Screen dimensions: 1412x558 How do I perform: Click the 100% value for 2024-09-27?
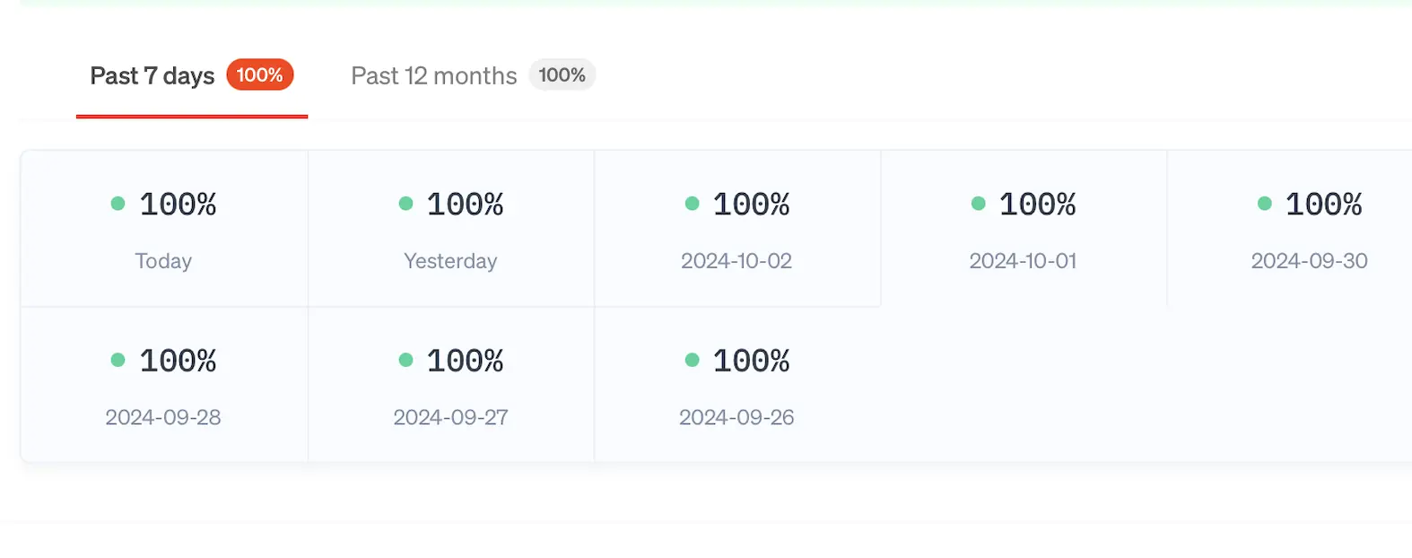pyautogui.click(x=465, y=360)
